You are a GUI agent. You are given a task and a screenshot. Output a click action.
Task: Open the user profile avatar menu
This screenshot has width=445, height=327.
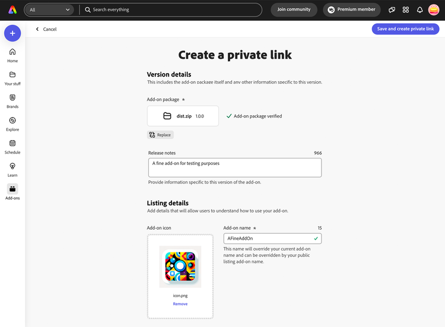click(434, 9)
